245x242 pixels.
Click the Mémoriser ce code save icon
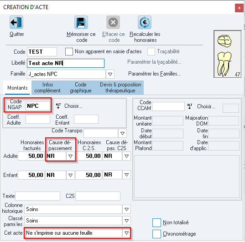(81, 22)
